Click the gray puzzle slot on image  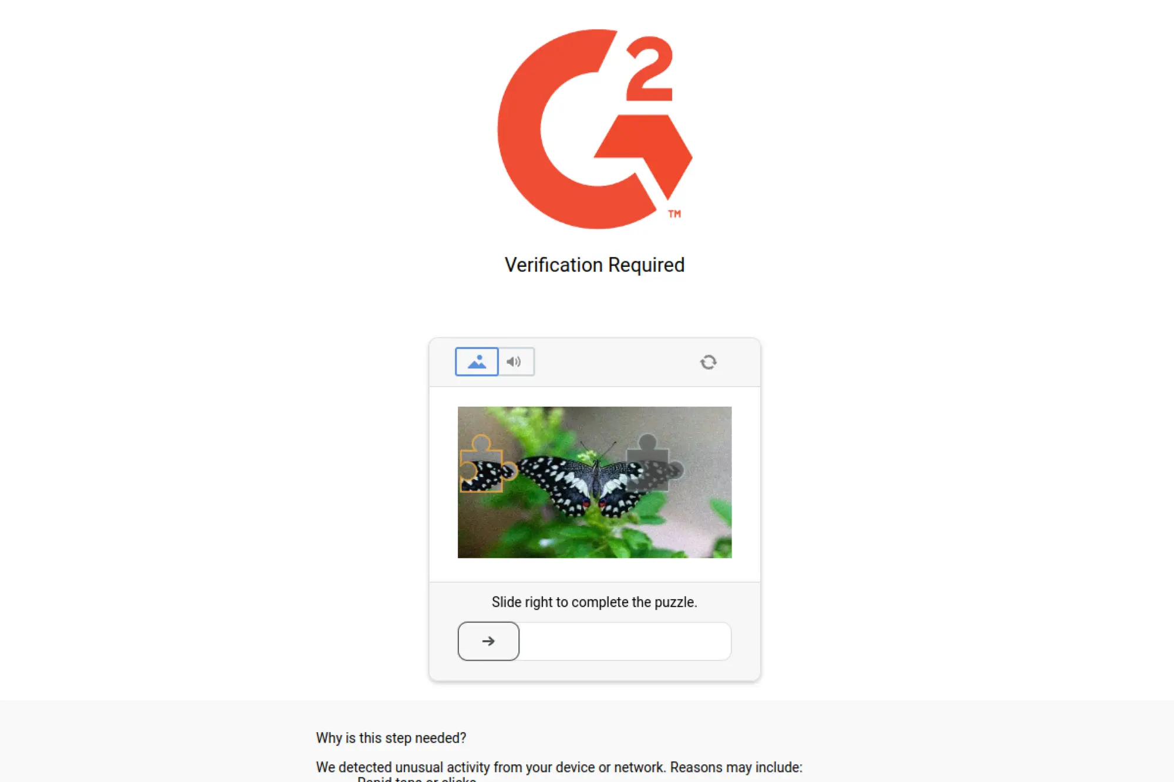click(x=653, y=464)
